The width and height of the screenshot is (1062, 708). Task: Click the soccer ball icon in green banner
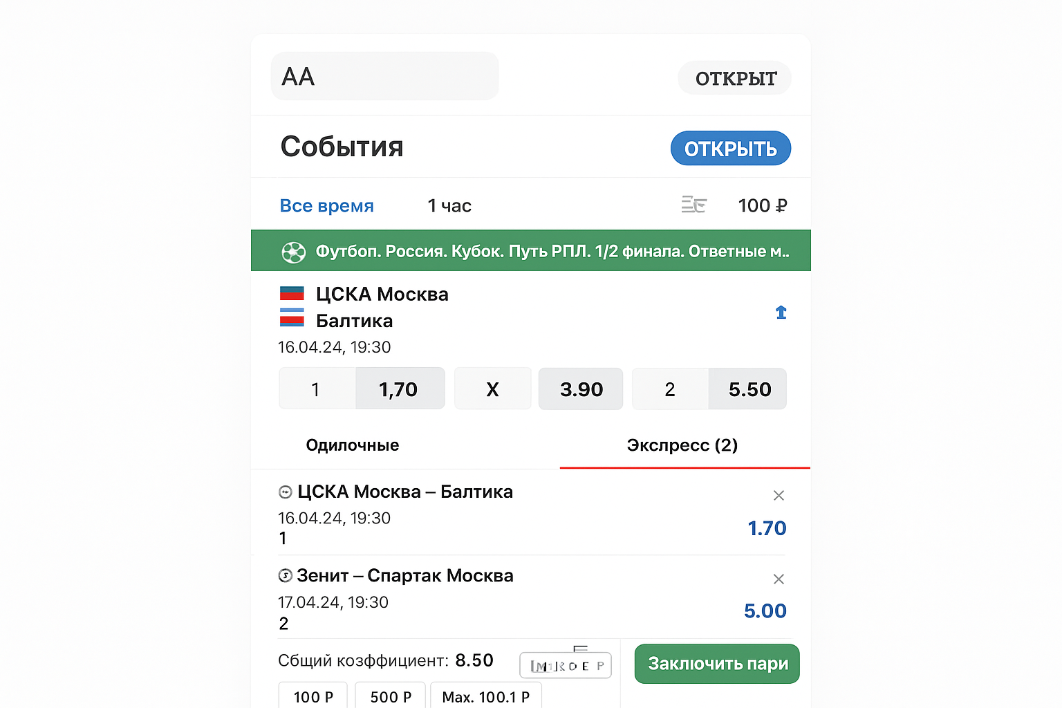(x=293, y=252)
